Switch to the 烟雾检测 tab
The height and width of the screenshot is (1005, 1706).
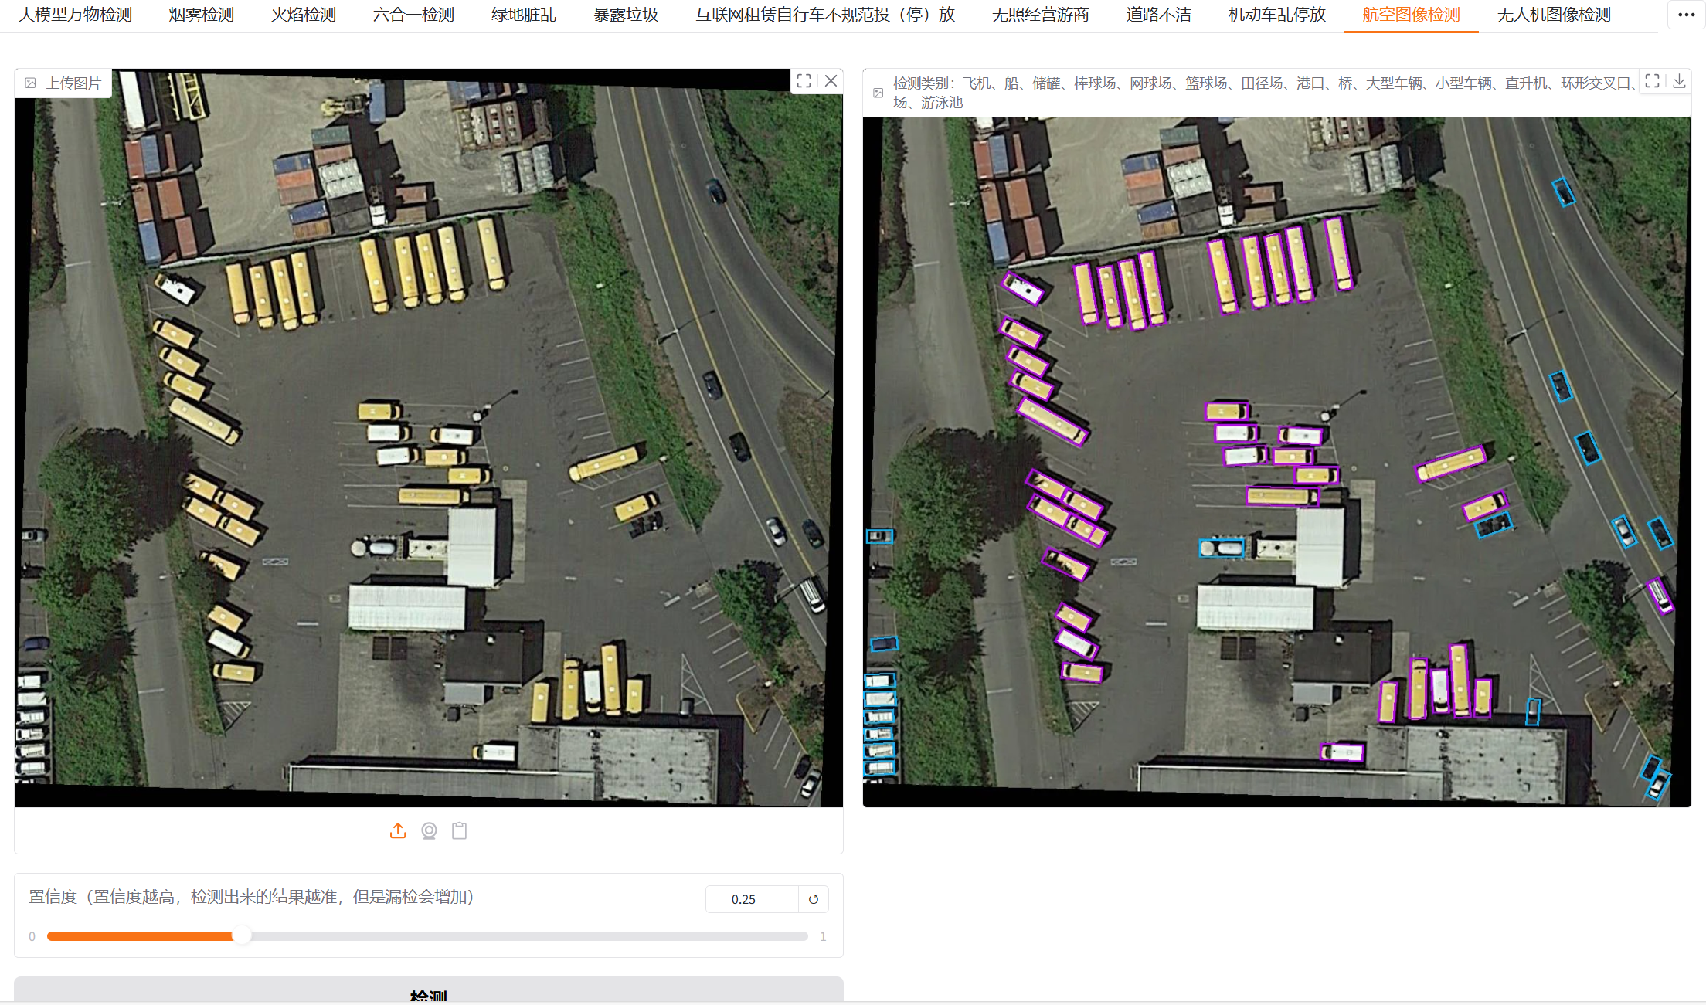(x=201, y=15)
